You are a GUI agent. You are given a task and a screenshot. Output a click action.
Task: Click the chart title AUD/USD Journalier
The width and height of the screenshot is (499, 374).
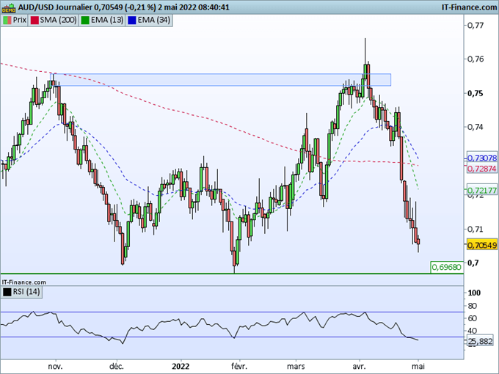pyautogui.click(x=54, y=7)
